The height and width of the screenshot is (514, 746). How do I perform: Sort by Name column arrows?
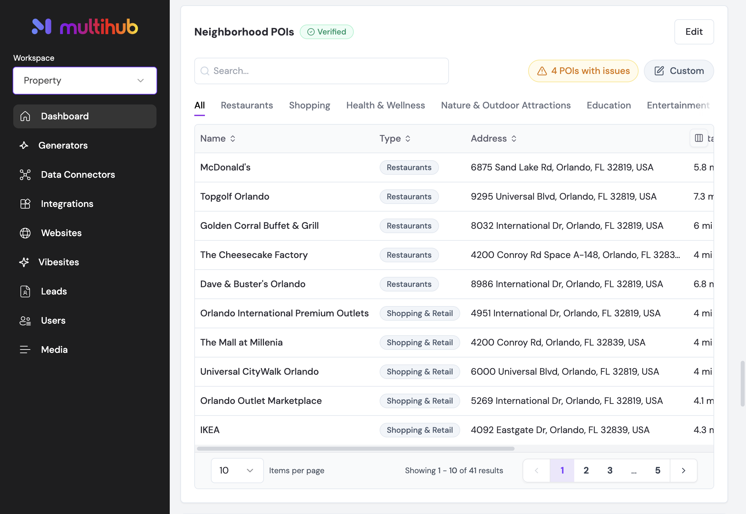click(x=233, y=139)
